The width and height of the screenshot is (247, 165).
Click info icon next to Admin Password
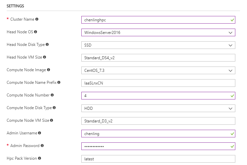coord(42,146)
